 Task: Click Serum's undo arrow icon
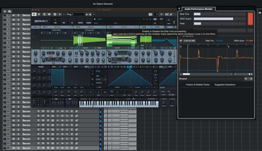(155, 23)
